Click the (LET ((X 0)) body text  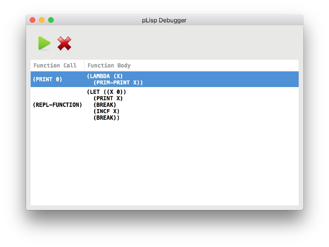[x=106, y=92]
